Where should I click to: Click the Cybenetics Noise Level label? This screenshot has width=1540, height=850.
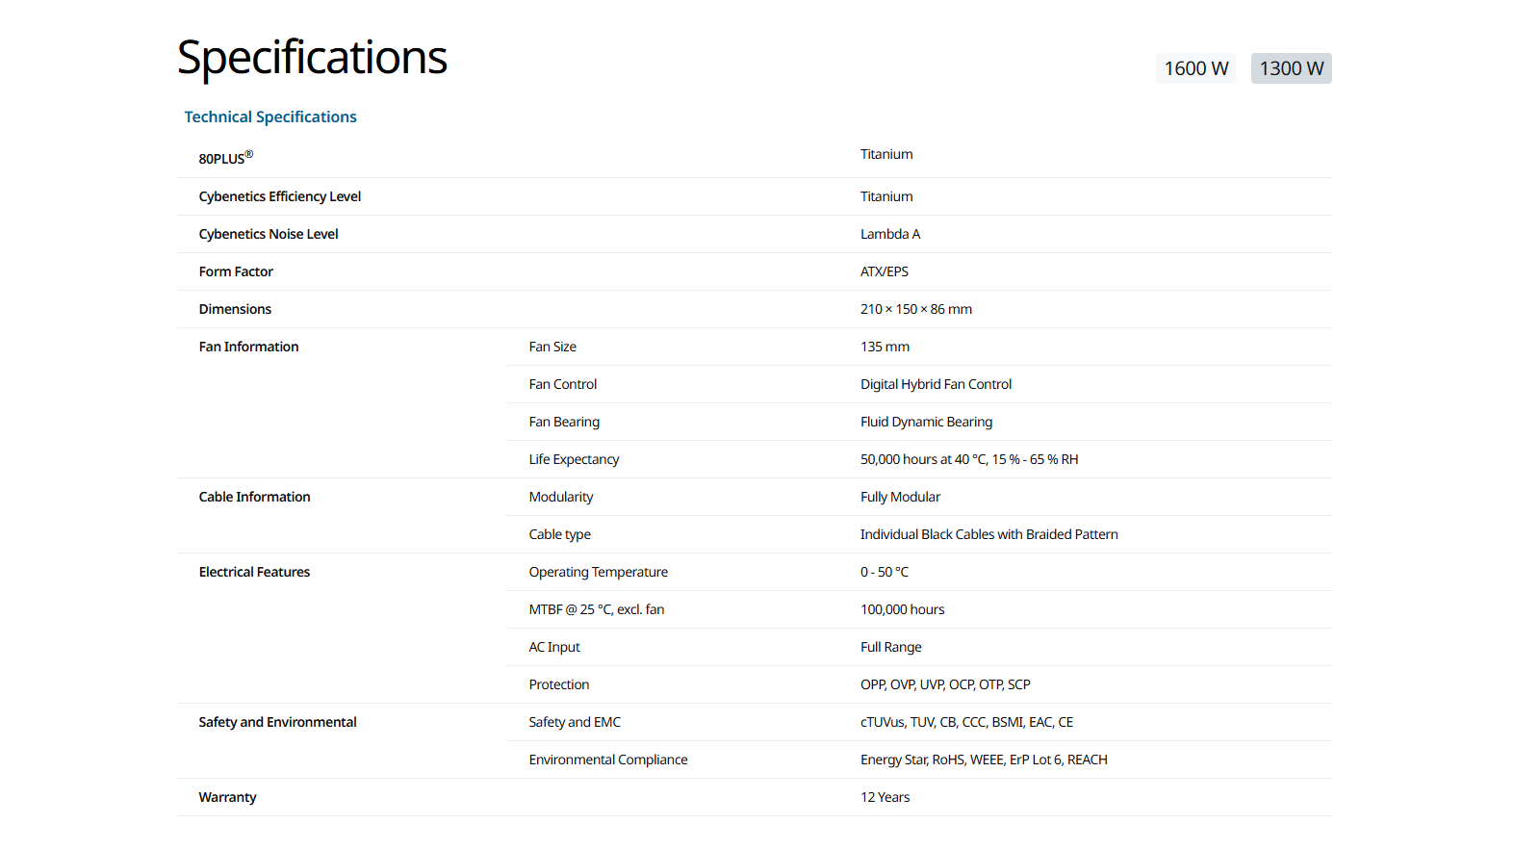269,234
